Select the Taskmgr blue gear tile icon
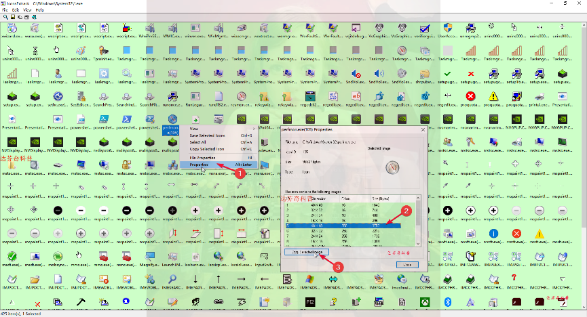This screenshot has width=587, height=317. coord(104,74)
